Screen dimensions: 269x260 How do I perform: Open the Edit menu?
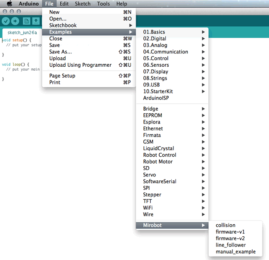pyautogui.click(x=64, y=3)
